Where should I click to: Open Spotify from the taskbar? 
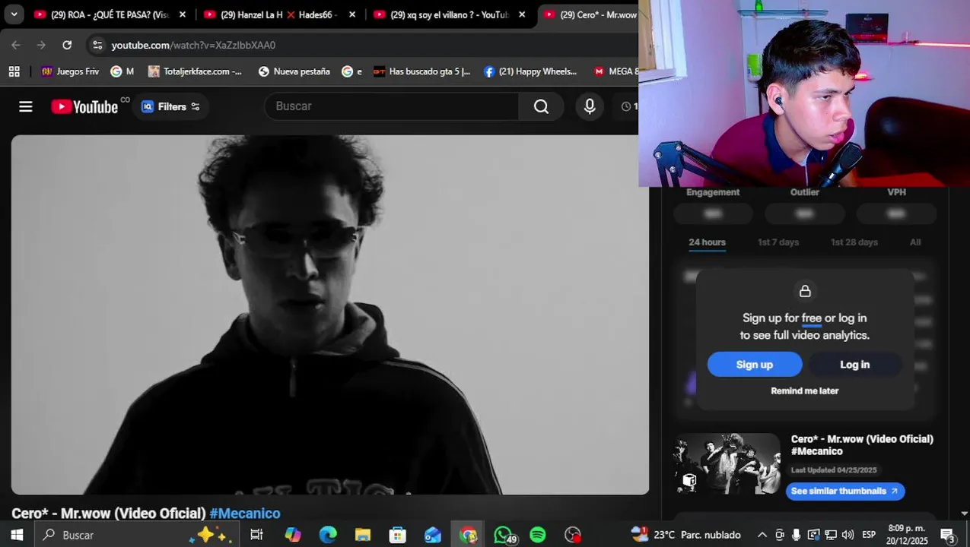pos(538,535)
